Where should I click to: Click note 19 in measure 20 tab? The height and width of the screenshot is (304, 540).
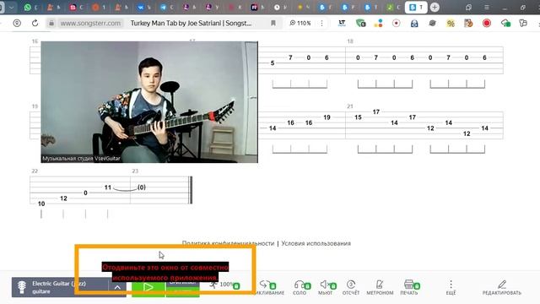pyautogui.click(x=327, y=117)
